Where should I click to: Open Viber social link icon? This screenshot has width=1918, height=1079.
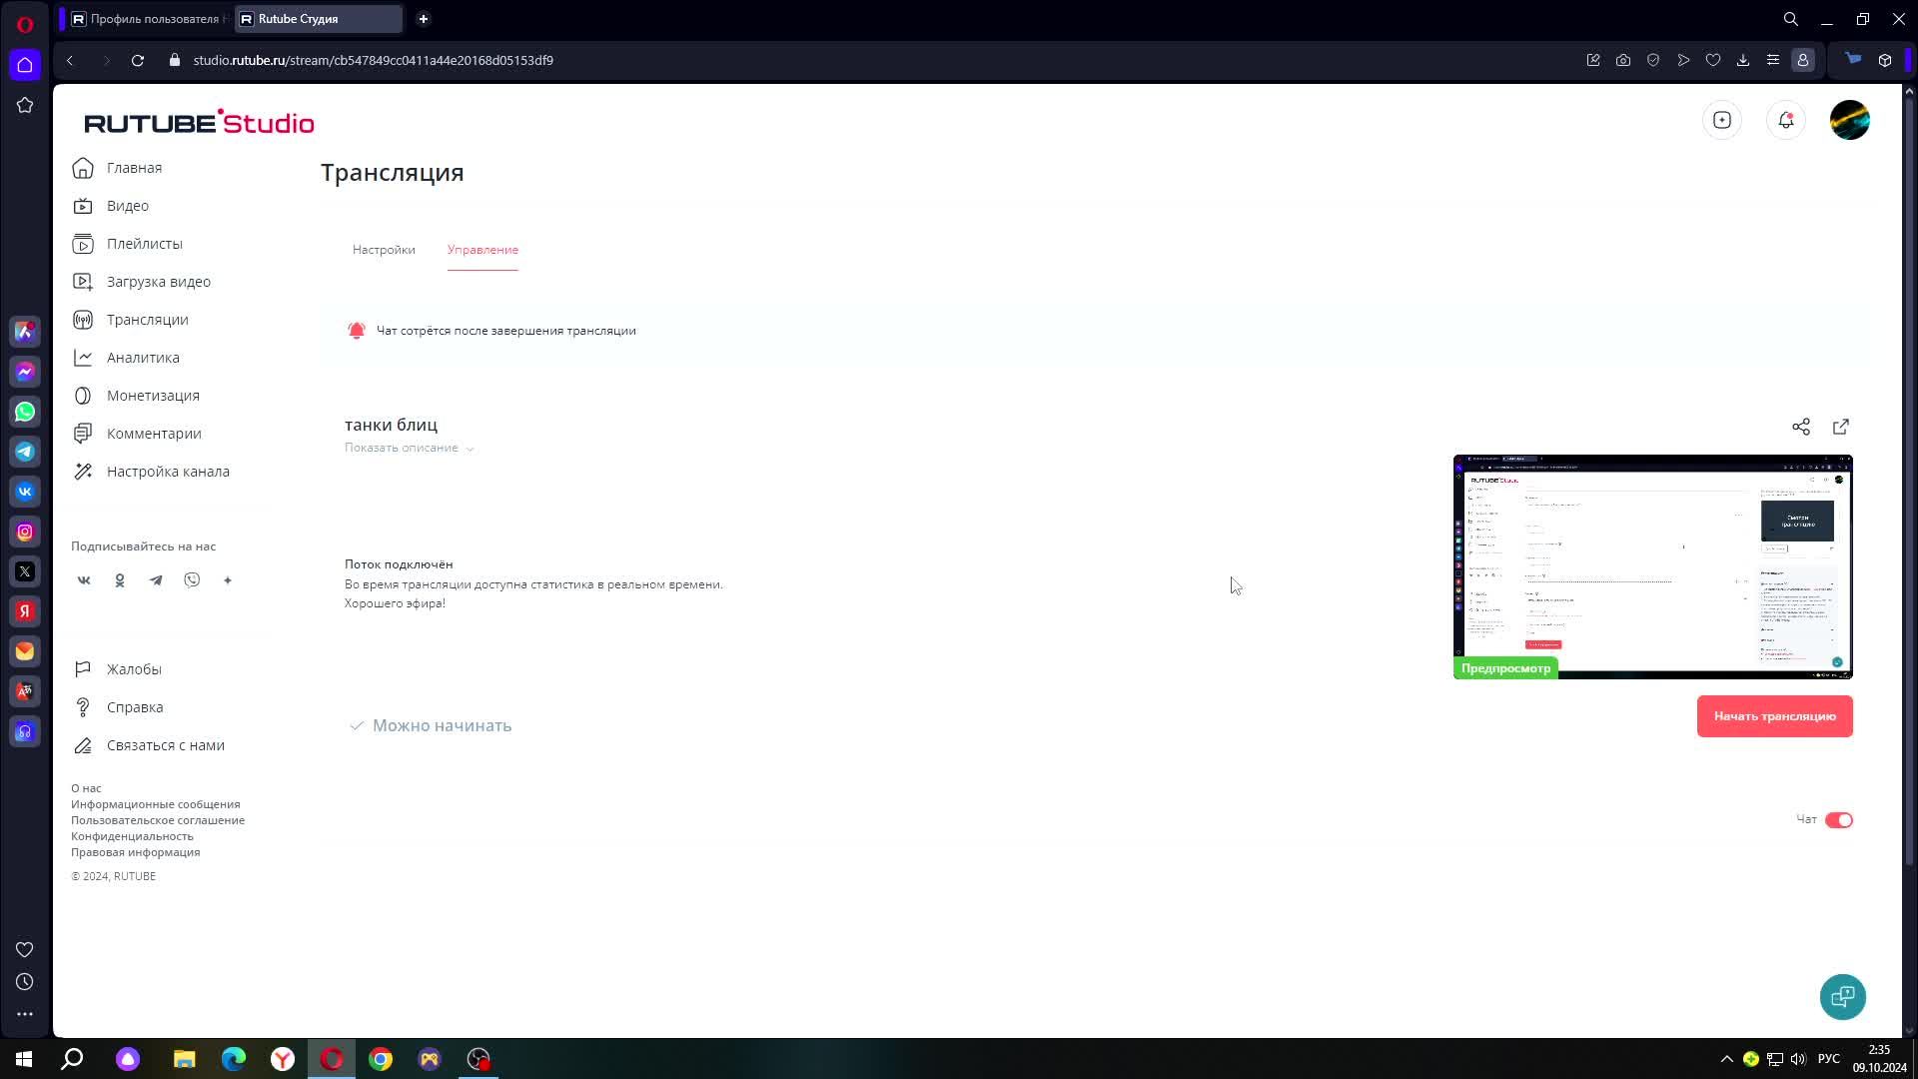click(192, 580)
